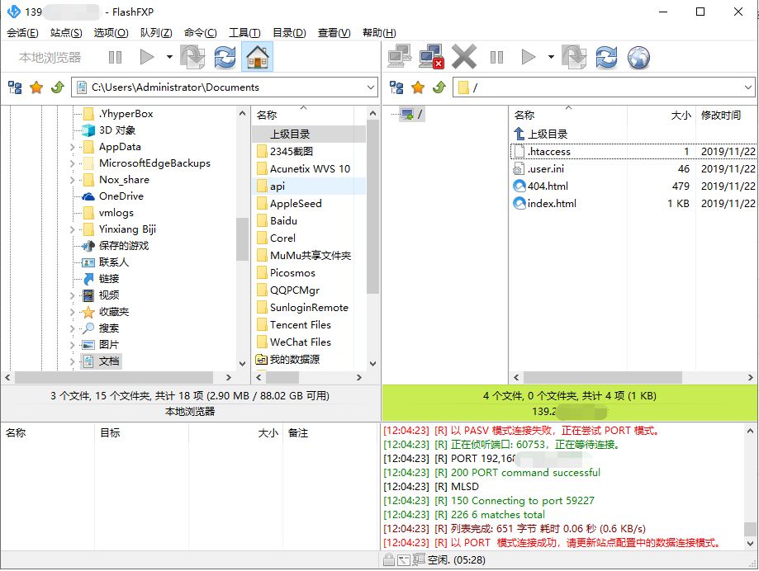This screenshot has width=759, height=571.
Task: Open the 队列(Z) menu
Action: click(156, 33)
